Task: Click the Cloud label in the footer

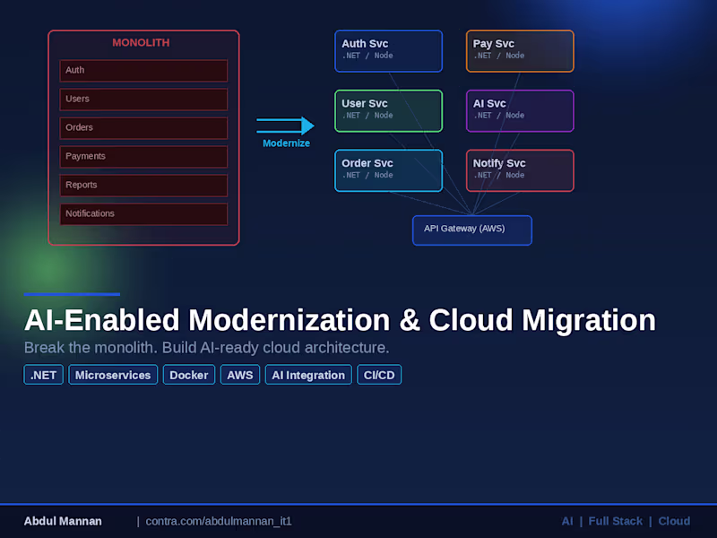Action: 674,521
